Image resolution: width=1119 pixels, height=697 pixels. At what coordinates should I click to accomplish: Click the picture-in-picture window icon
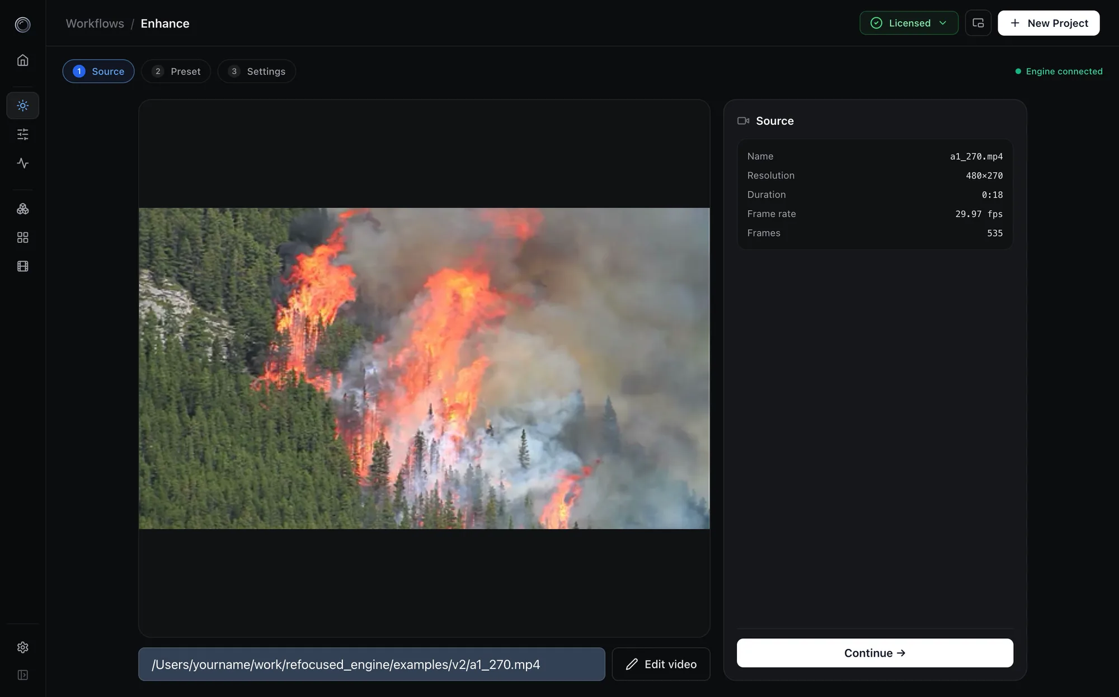978,23
